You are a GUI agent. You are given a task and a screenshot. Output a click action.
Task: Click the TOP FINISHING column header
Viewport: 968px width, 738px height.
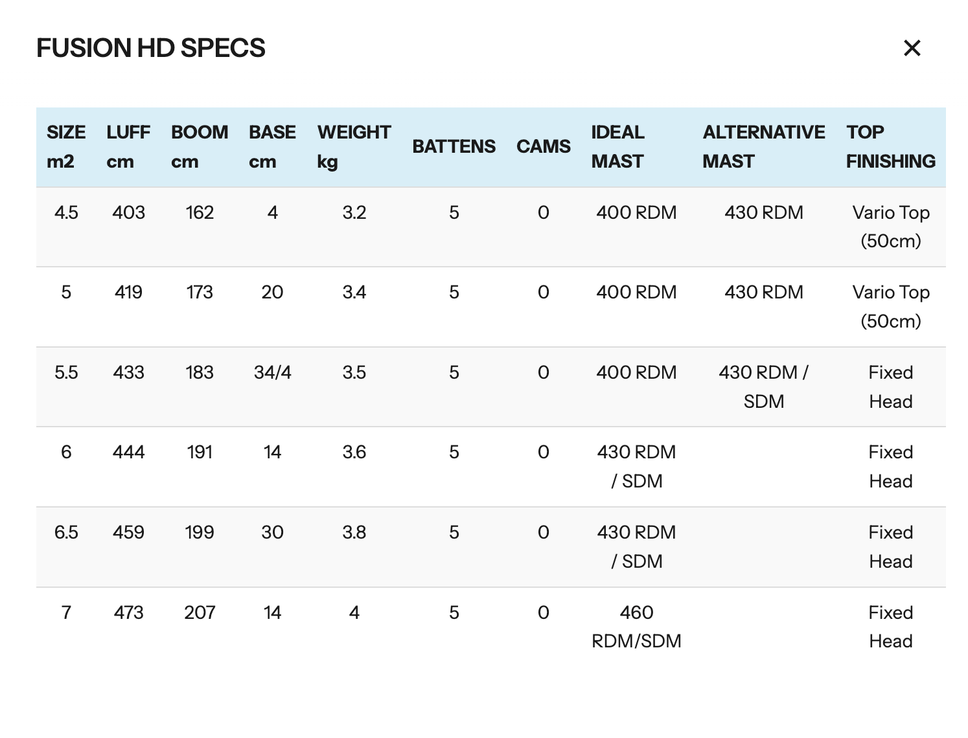(890, 147)
